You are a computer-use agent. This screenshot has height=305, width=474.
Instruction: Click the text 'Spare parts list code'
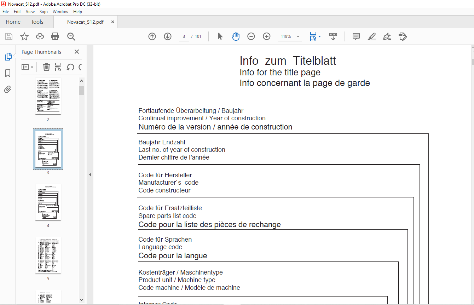[167, 216]
